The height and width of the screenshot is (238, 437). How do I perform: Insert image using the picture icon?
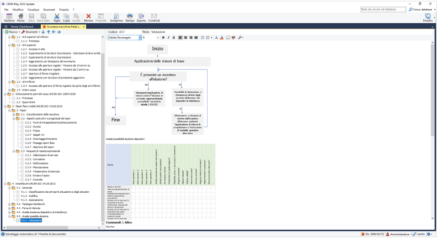tap(228, 37)
